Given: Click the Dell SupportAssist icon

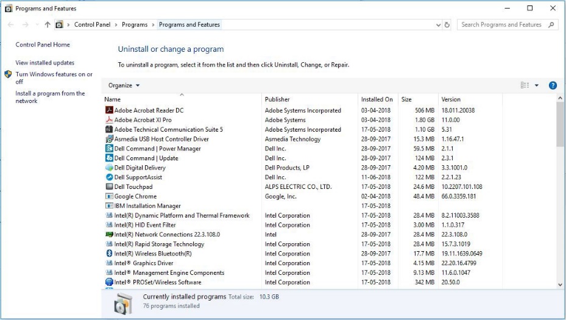Looking at the screenshot, I should [109, 177].
